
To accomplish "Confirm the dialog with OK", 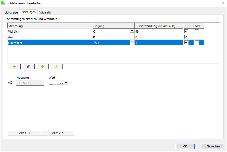I will pos(185,146).
